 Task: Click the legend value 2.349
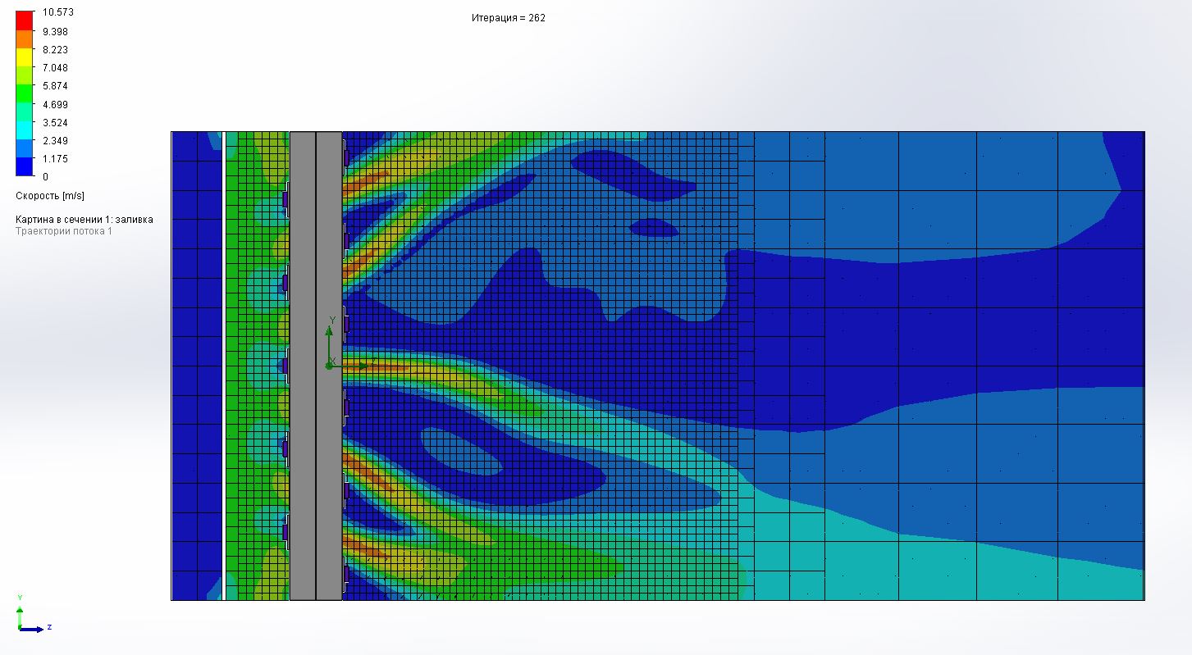coord(55,140)
